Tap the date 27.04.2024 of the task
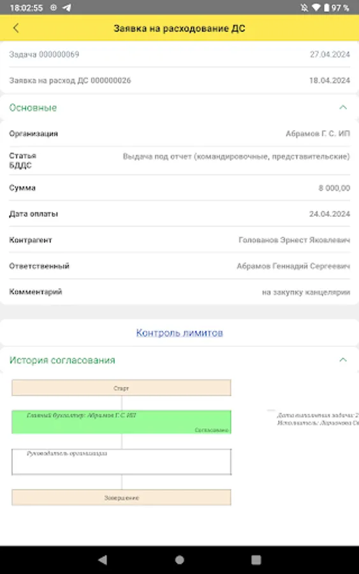This screenshot has width=359, height=574. click(330, 54)
